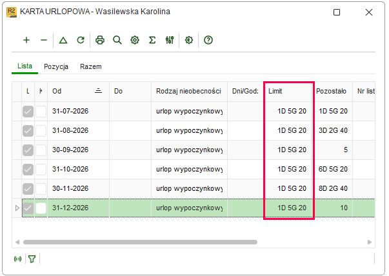Viewport: 389px width, 276px height.
Task: Click Limit 1D 5G 20 in 31-12-2026 row
Action: point(292,208)
